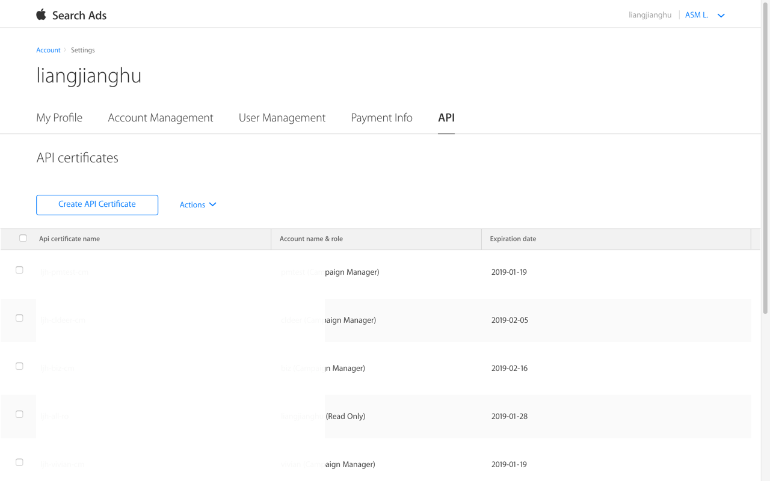The width and height of the screenshot is (770, 481).
Task: Check the certificate expiring 2019-02-05
Action: [19, 318]
